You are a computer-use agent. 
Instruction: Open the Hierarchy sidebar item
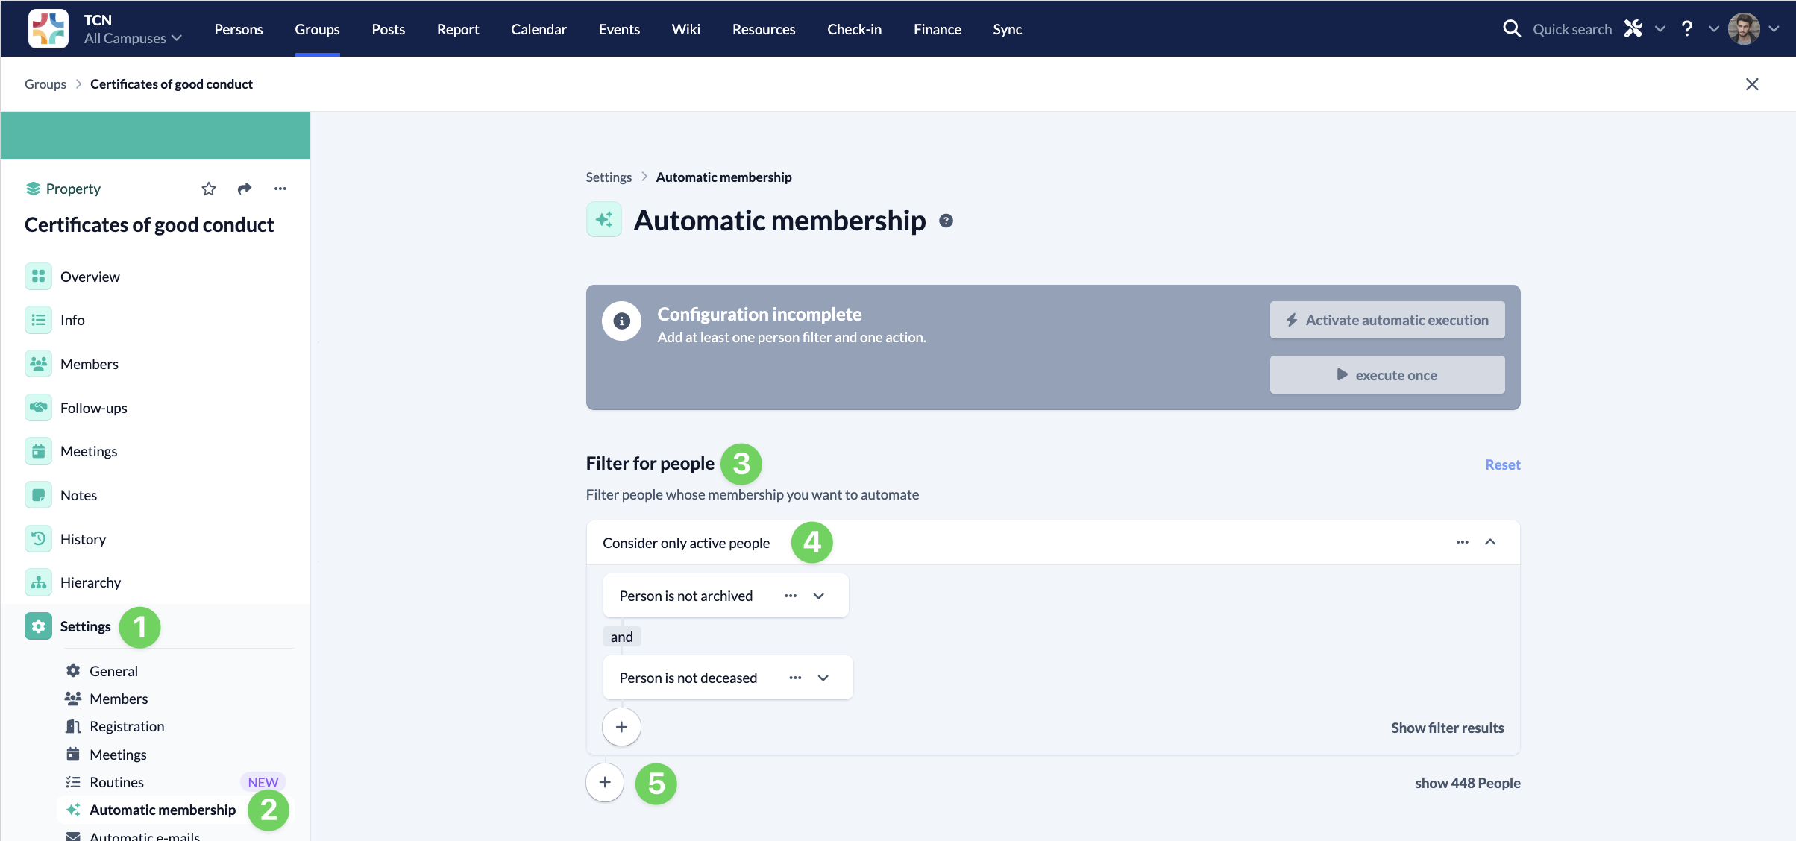pos(90,582)
